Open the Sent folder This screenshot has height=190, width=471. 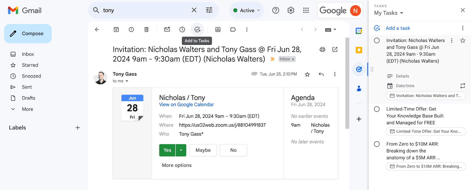coord(27,87)
